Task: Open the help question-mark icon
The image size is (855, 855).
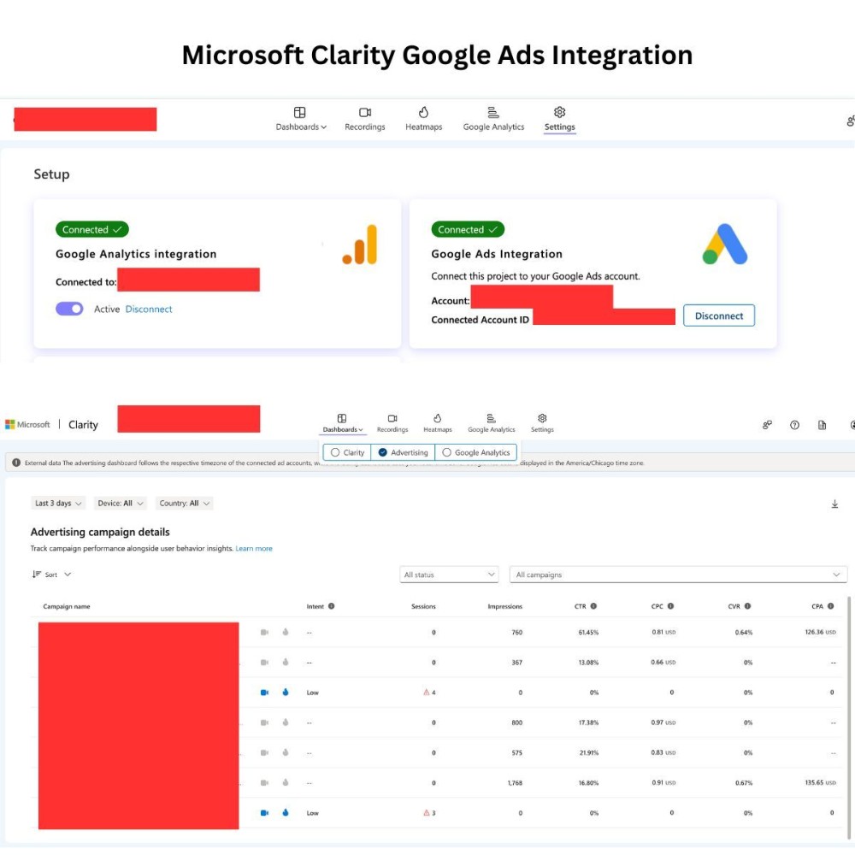Action: 794,425
